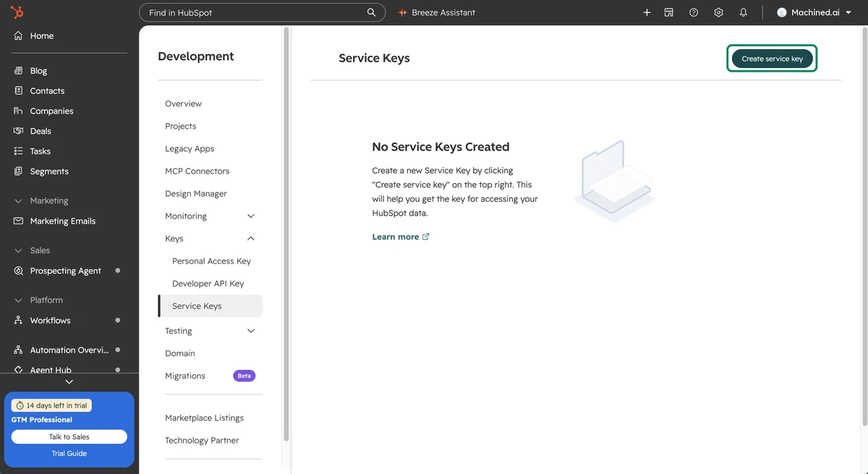Open the Marketplace storefront icon
Viewport: 868px width, 474px height.
[x=669, y=12]
